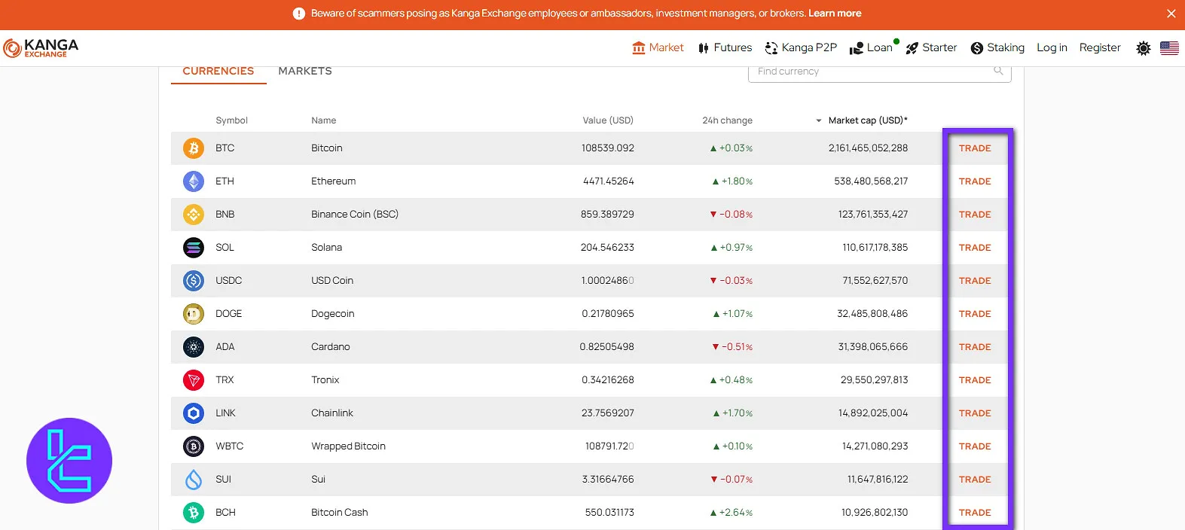Click the Tronix TRX coin icon
The width and height of the screenshot is (1185, 530).
pyautogui.click(x=194, y=380)
